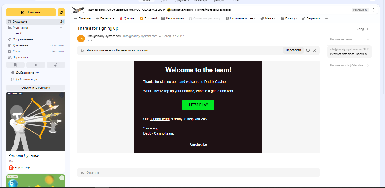Open the support team link
Viewport: 385px width, 188px height.
click(x=159, y=119)
